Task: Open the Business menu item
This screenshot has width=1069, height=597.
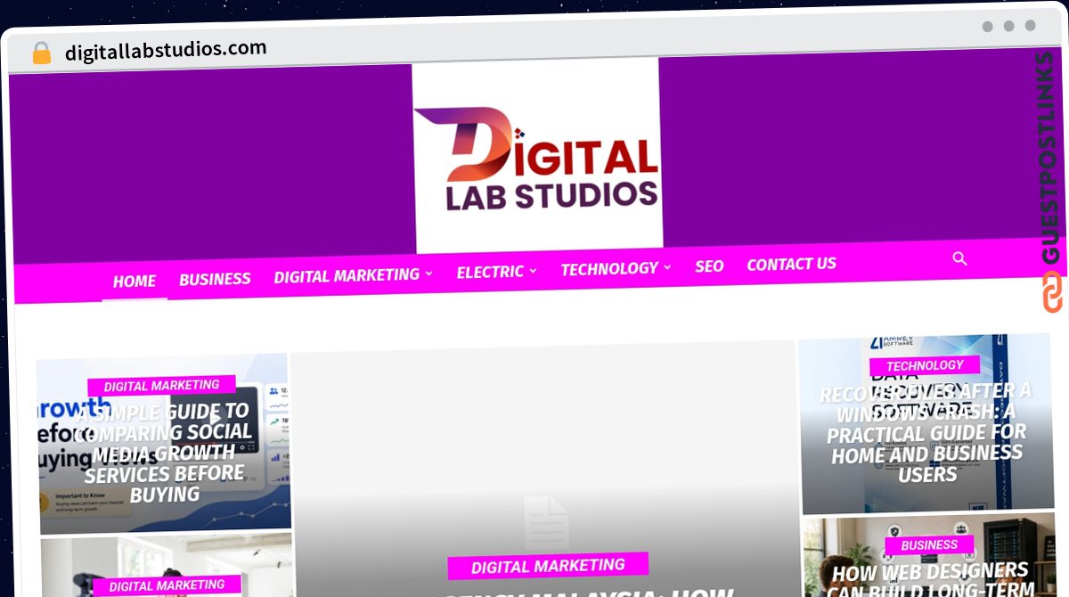Action: pyautogui.click(x=215, y=279)
